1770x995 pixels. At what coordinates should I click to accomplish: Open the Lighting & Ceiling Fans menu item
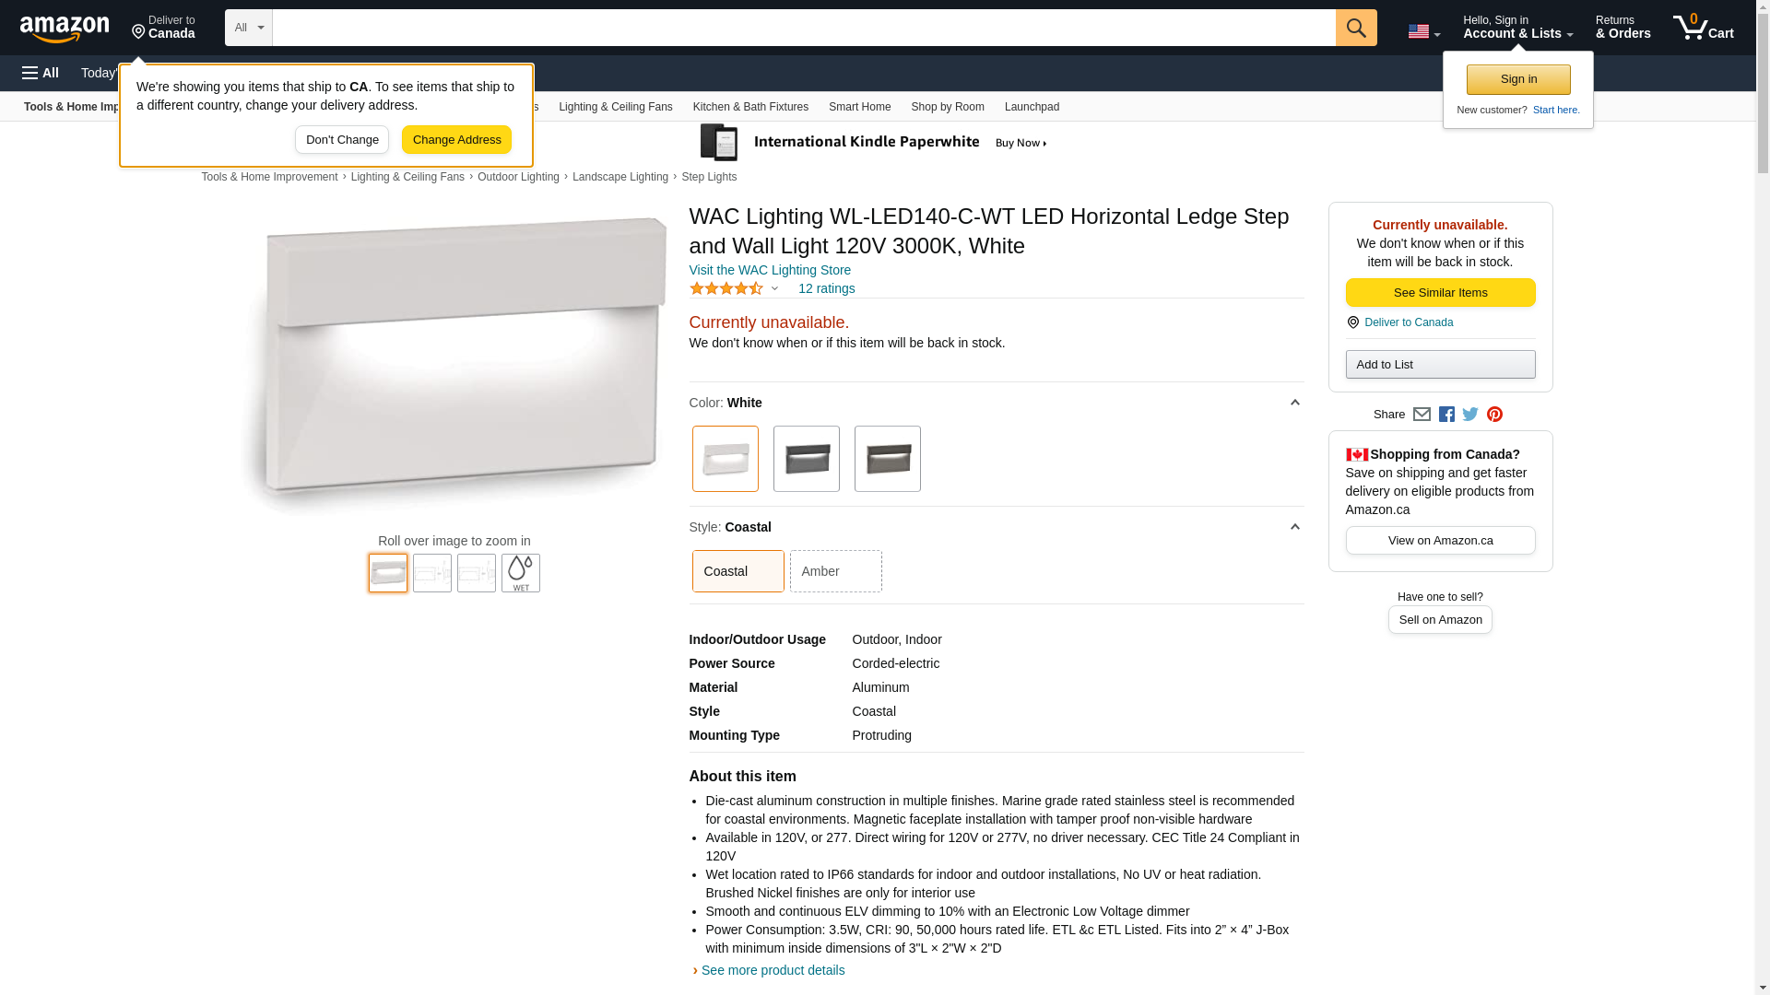(615, 107)
